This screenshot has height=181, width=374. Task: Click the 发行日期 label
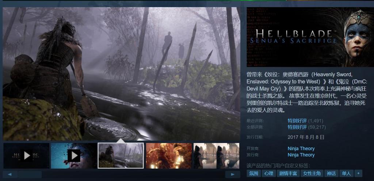(x=255, y=137)
